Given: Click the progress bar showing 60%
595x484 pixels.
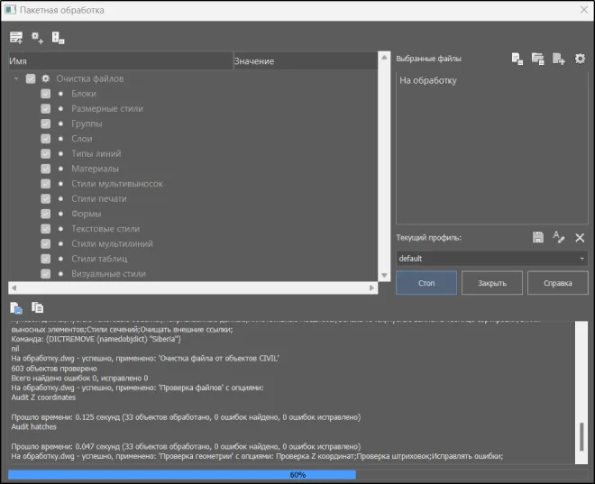Looking at the screenshot, I should [x=297, y=474].
